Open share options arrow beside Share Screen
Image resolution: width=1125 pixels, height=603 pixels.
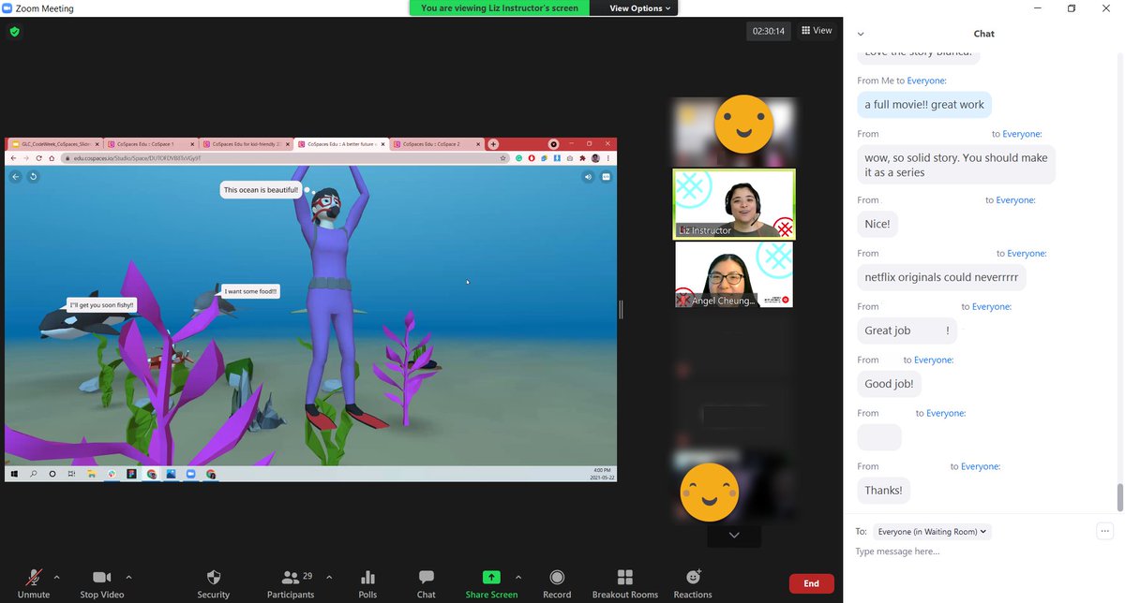tap(518, 577)
